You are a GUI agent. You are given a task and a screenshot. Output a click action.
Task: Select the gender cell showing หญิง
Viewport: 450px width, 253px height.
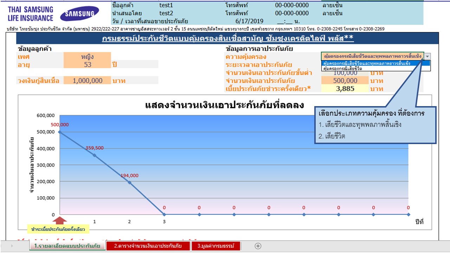(87, 57)
